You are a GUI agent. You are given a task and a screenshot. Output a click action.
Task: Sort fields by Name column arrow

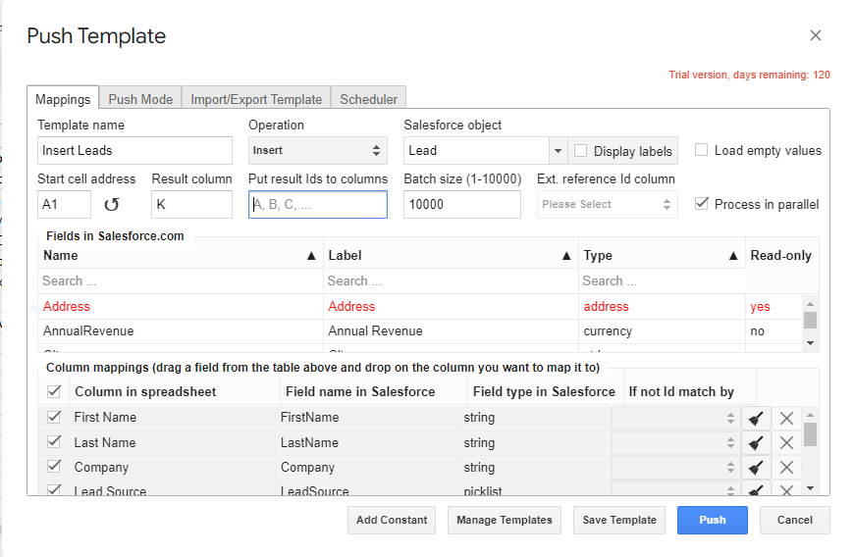(x=311, y=255)
